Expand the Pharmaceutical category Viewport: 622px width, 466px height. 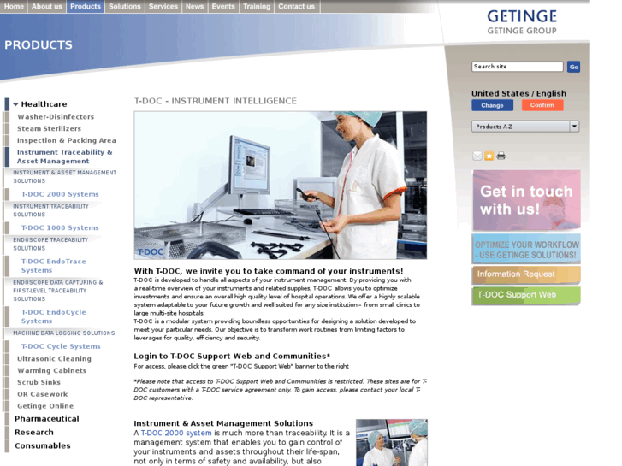47,419
